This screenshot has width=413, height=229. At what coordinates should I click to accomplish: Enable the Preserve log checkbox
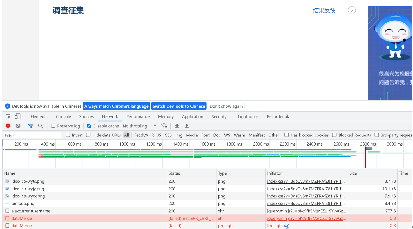53,126
